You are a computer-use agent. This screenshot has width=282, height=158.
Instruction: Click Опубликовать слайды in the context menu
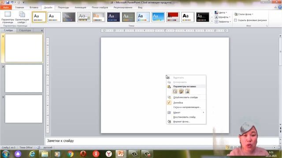coord(186,97)
